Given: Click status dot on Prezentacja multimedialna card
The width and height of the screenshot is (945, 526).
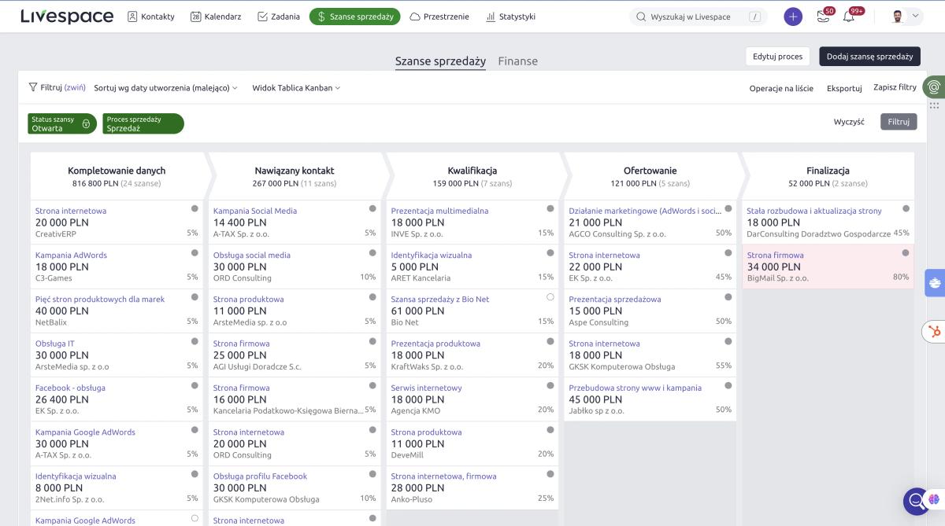Looking at the screenshot, I should pyautogui.click(x=550, y=208).
